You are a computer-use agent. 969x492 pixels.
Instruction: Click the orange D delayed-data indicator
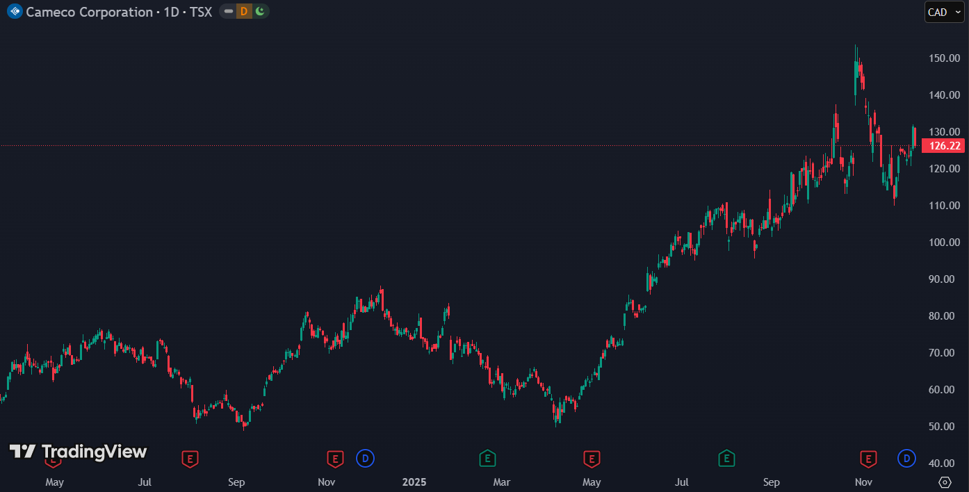[244, 11]
